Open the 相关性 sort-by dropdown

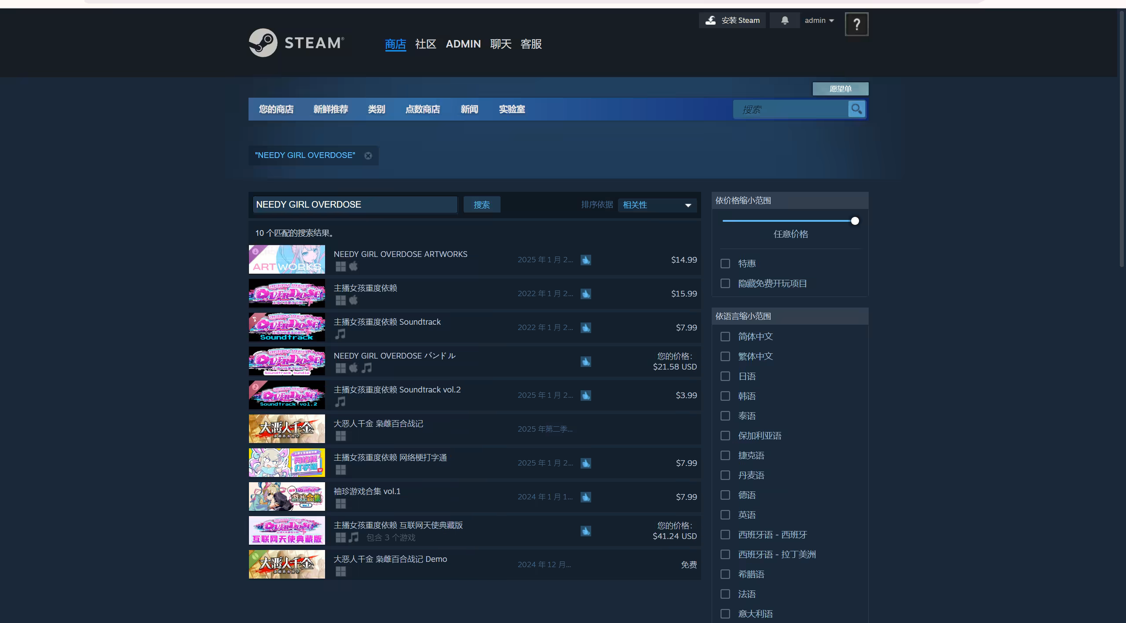[657, 205]
